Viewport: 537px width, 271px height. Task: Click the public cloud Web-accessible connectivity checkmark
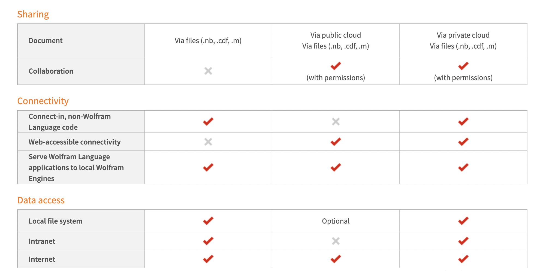point(336,141)
